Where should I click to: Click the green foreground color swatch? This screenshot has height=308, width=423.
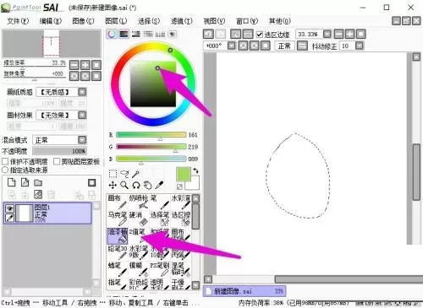[184, 175]
